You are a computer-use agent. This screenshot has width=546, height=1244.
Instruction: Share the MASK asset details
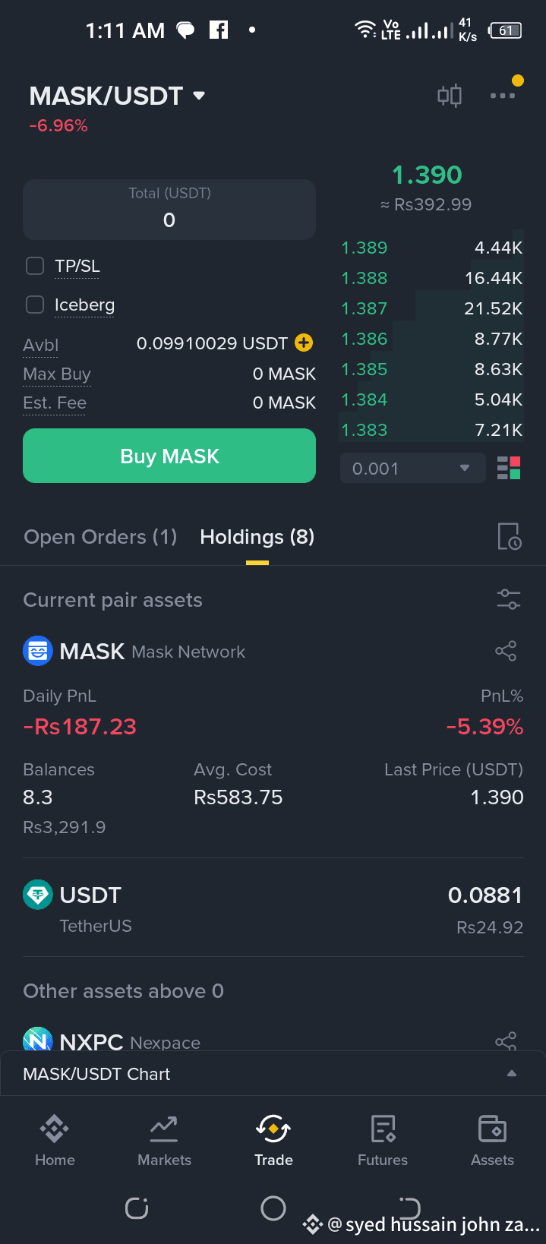click(x=505, y=651)
